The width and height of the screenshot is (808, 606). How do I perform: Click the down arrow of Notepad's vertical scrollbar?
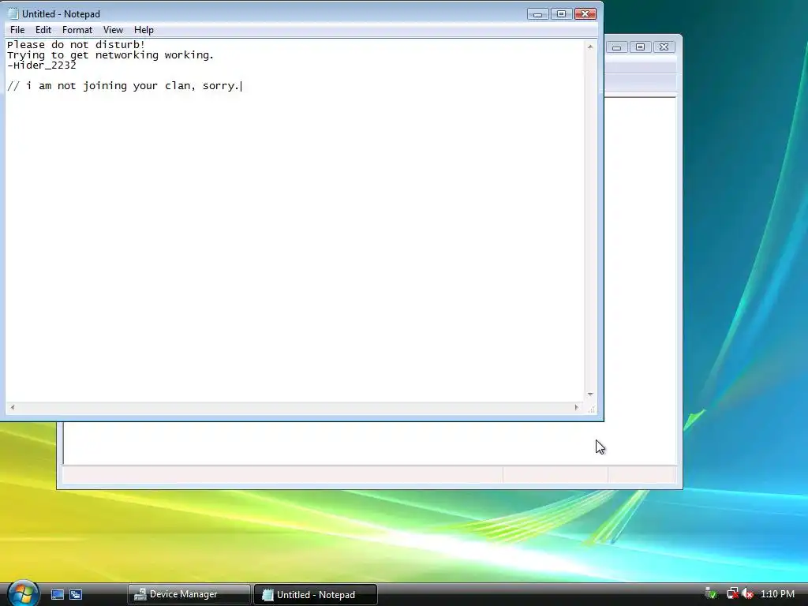click(x=590, y=395)
